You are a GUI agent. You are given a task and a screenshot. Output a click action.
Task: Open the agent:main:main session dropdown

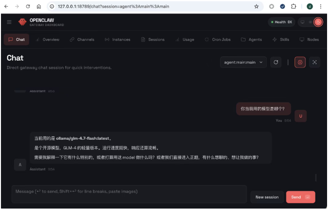pyautogui.click(x=243, y=62)
